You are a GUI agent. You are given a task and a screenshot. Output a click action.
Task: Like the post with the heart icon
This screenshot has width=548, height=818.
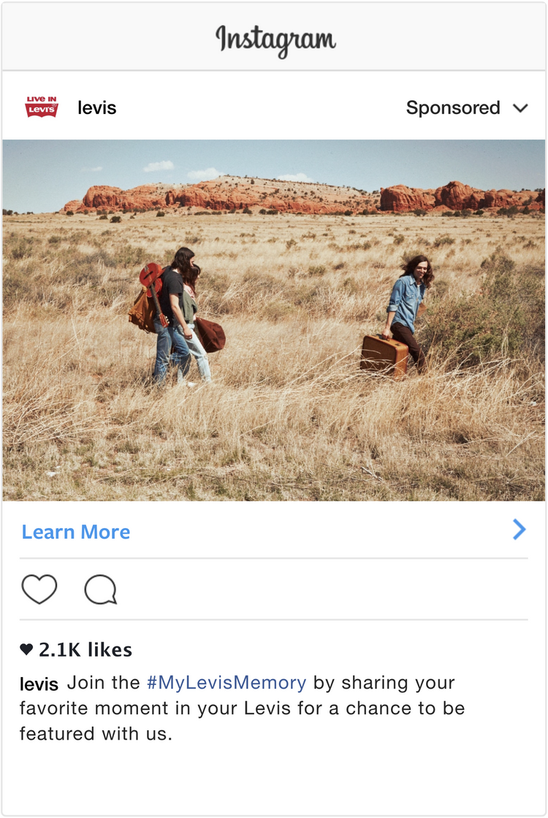(39, 589)
